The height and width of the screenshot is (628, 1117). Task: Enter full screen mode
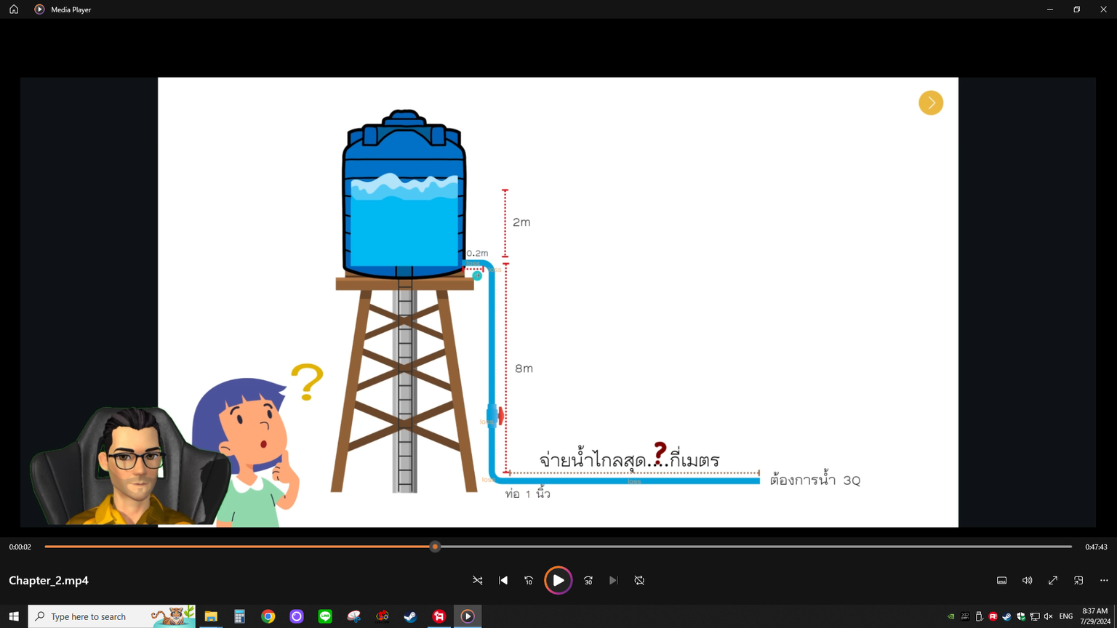(x=1053, y=581)
